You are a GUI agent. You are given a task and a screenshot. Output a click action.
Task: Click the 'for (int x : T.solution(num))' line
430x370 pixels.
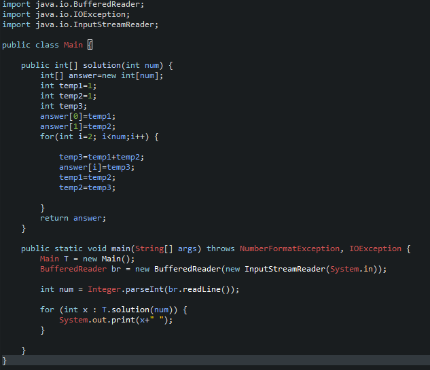[109, 310]
